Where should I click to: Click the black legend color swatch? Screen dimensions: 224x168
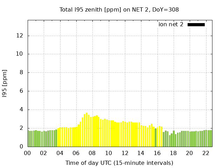pos(196,24)
